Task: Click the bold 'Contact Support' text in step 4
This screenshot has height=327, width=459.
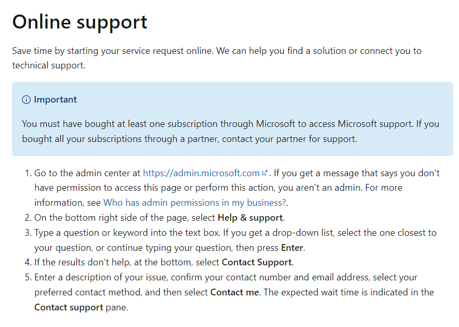Action: tap(257, 262)
